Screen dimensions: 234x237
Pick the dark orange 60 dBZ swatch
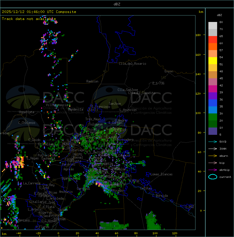(213, 46)
